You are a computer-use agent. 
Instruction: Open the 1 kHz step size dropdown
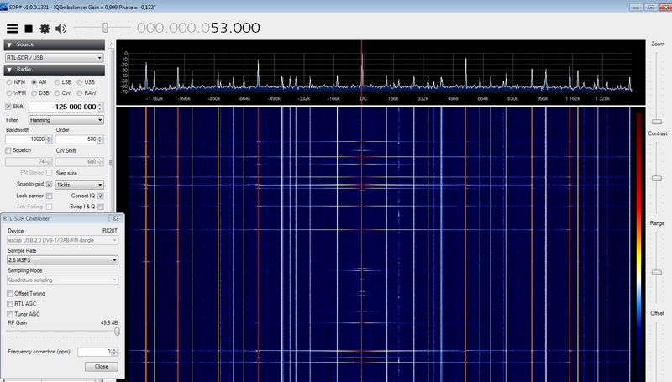[79, 185]
